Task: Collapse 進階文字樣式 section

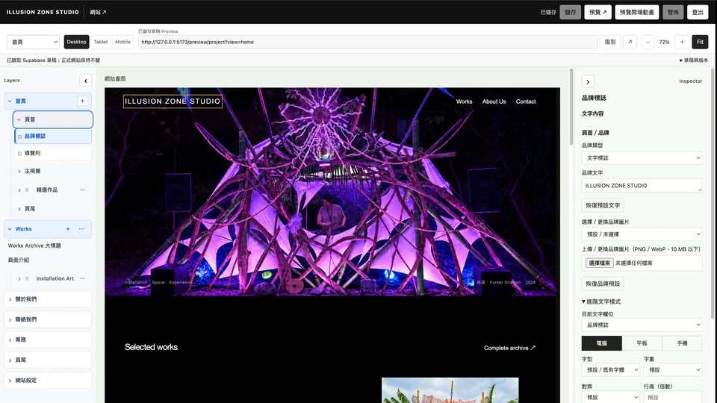Action: [x=600, y=302]
